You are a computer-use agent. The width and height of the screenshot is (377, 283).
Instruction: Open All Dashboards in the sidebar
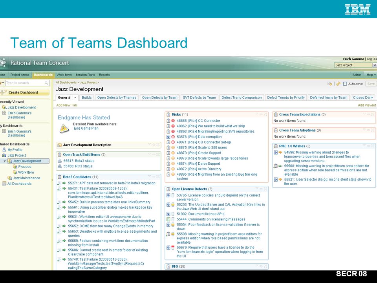coord(20,184)
